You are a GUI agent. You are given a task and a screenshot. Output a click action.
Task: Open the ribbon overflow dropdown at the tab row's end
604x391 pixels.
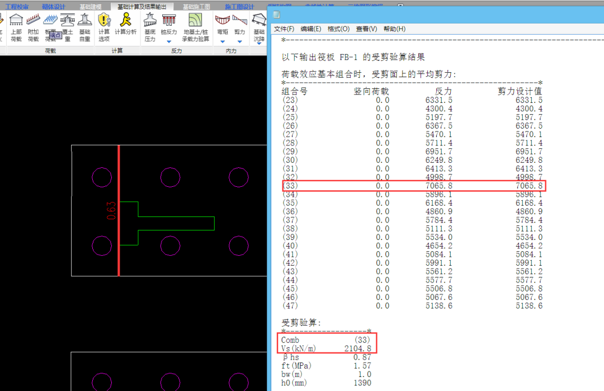tap(400, 6)
